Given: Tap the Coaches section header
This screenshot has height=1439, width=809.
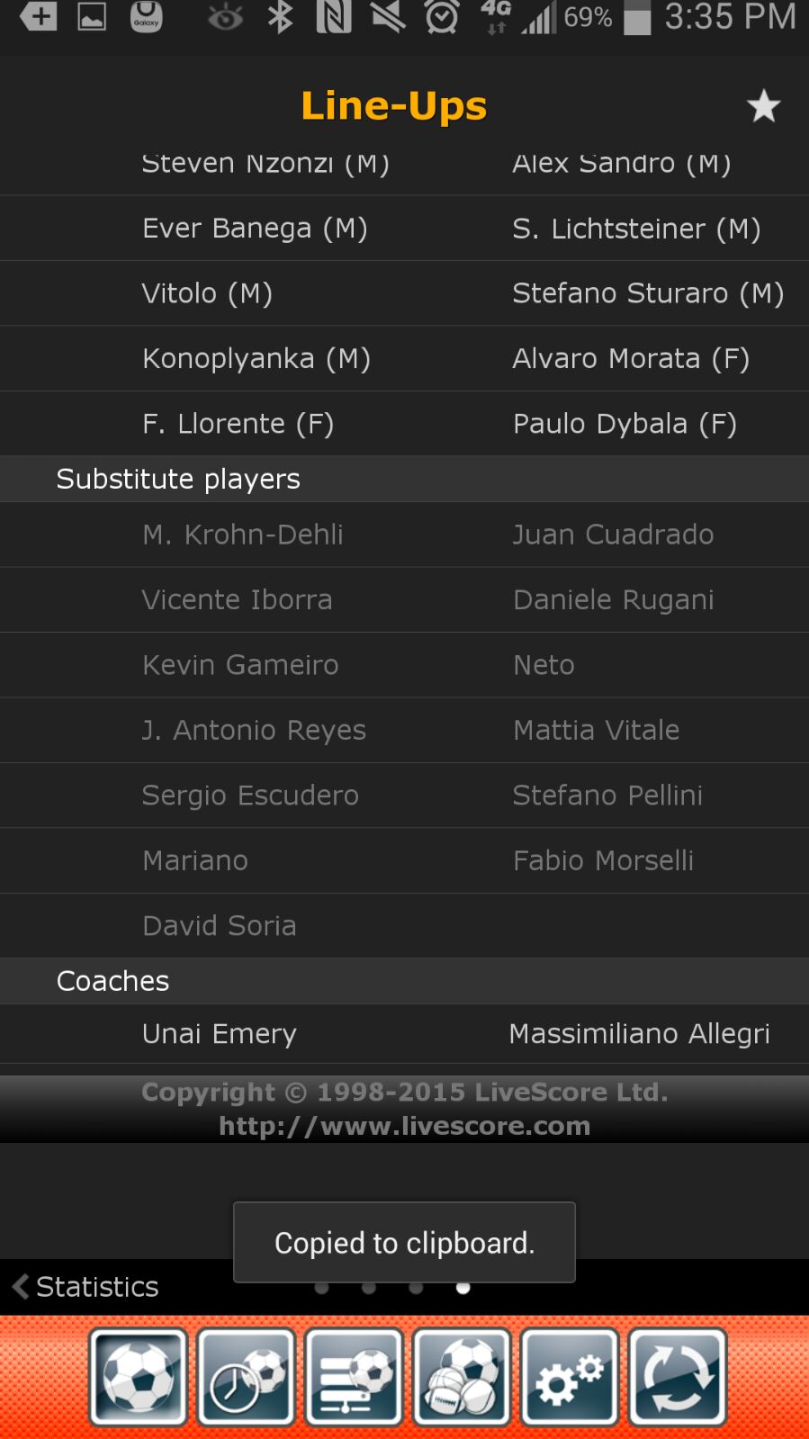Looking at the screenshot, I should [404, 981].
